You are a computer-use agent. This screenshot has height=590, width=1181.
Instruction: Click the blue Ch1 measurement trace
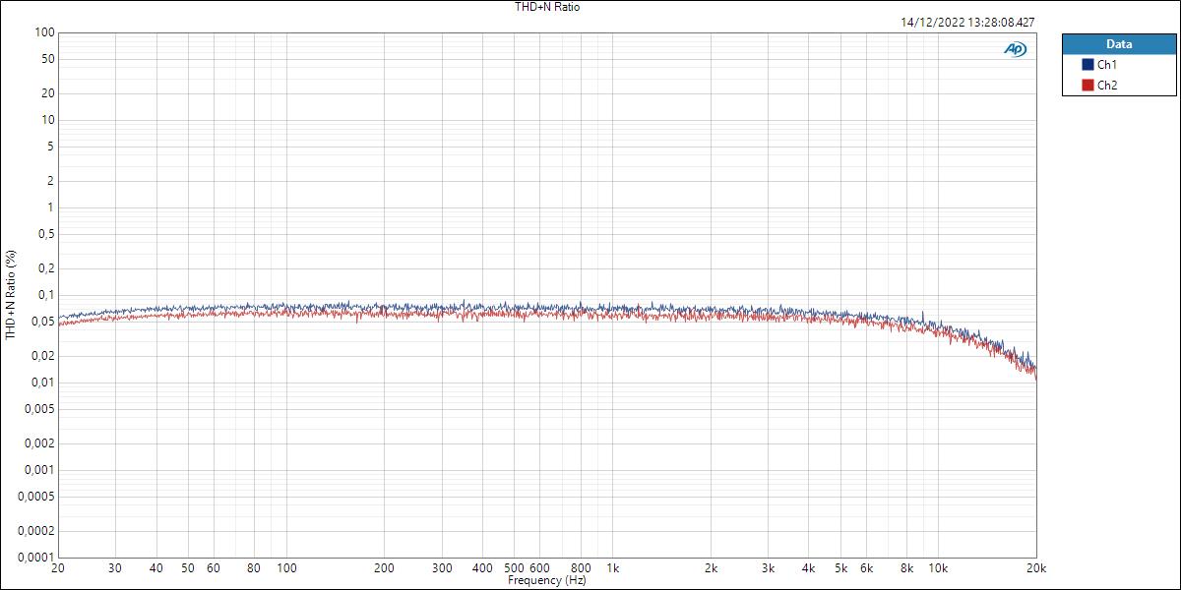394,306
